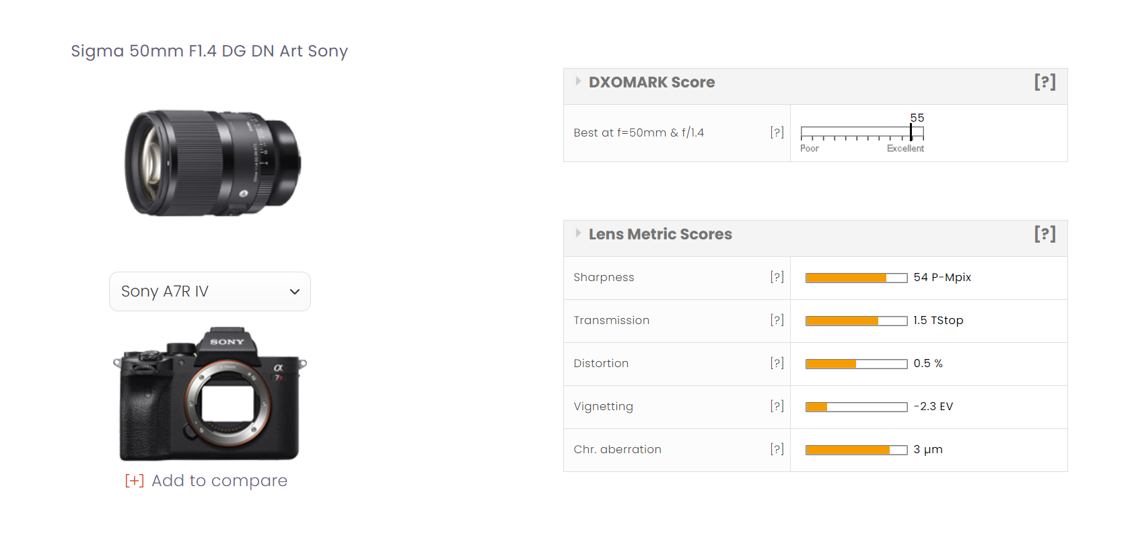Image resolution: width=1136 pixels, height=548 pixels.
Task: Open the Sharpness help icon
Action: point(778,276)
